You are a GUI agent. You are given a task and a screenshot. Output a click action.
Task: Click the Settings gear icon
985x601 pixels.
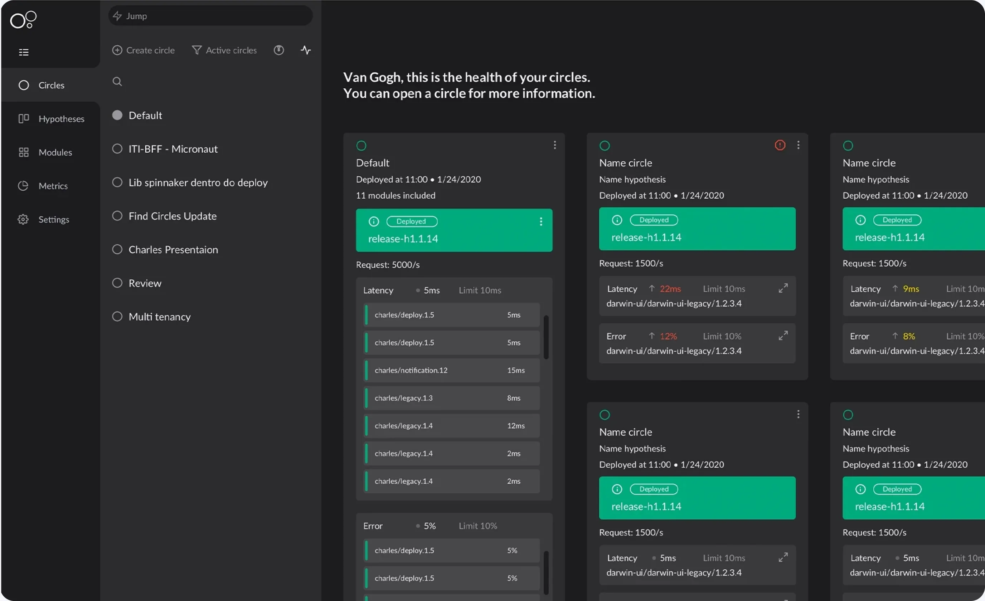click(23, 219)
